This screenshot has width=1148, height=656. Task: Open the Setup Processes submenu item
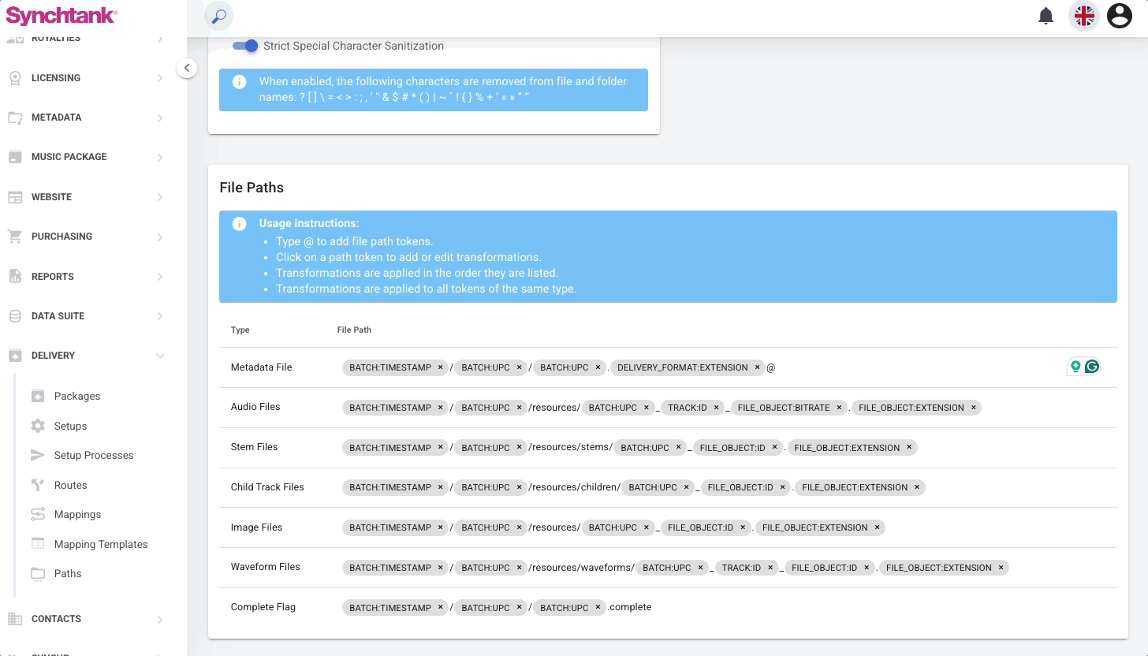pyautogui.click(x=94, y=455)
